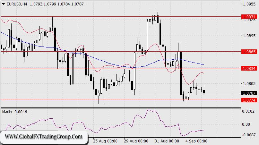Click the 0.00 Marlin scale value
This screenshot has width=259, height=145.
click(x=246, y=124)
